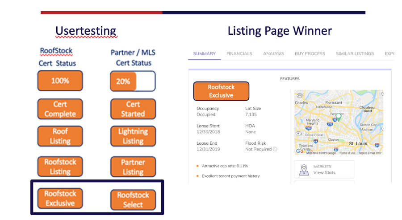Select the Cert Started button
This screenshot has width=402, height=220.
coord(133,109)
